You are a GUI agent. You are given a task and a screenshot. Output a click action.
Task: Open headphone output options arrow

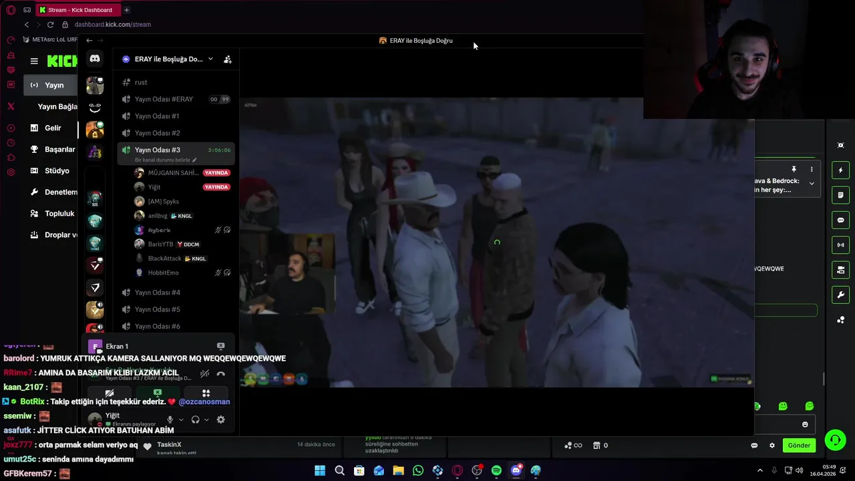(x=206, y=420)
